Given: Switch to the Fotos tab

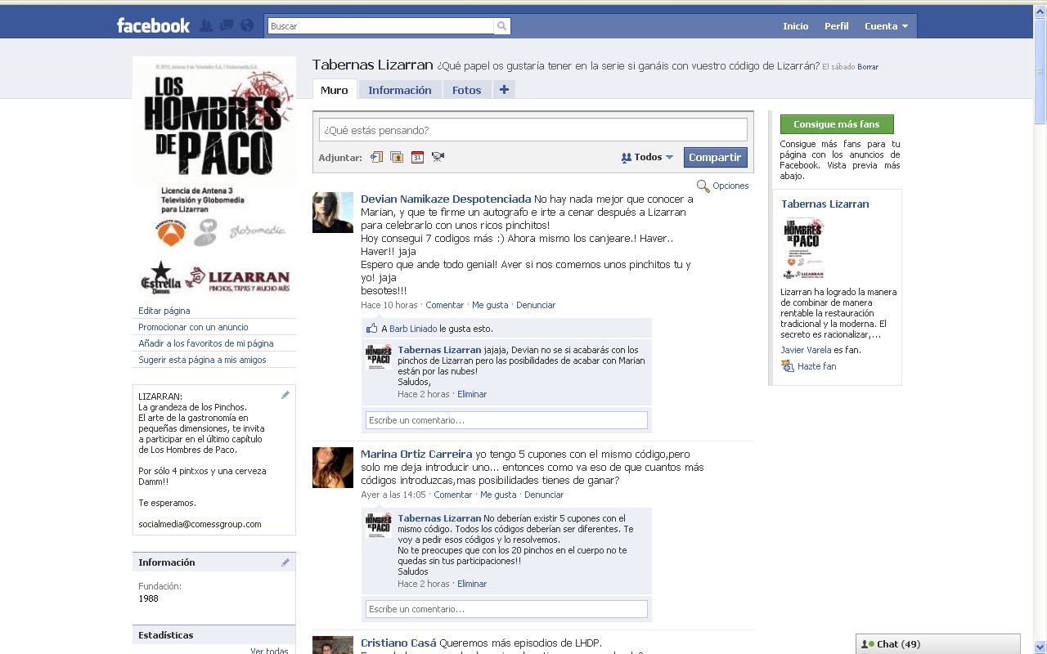Looking at the screenshot, I should 467,90.
